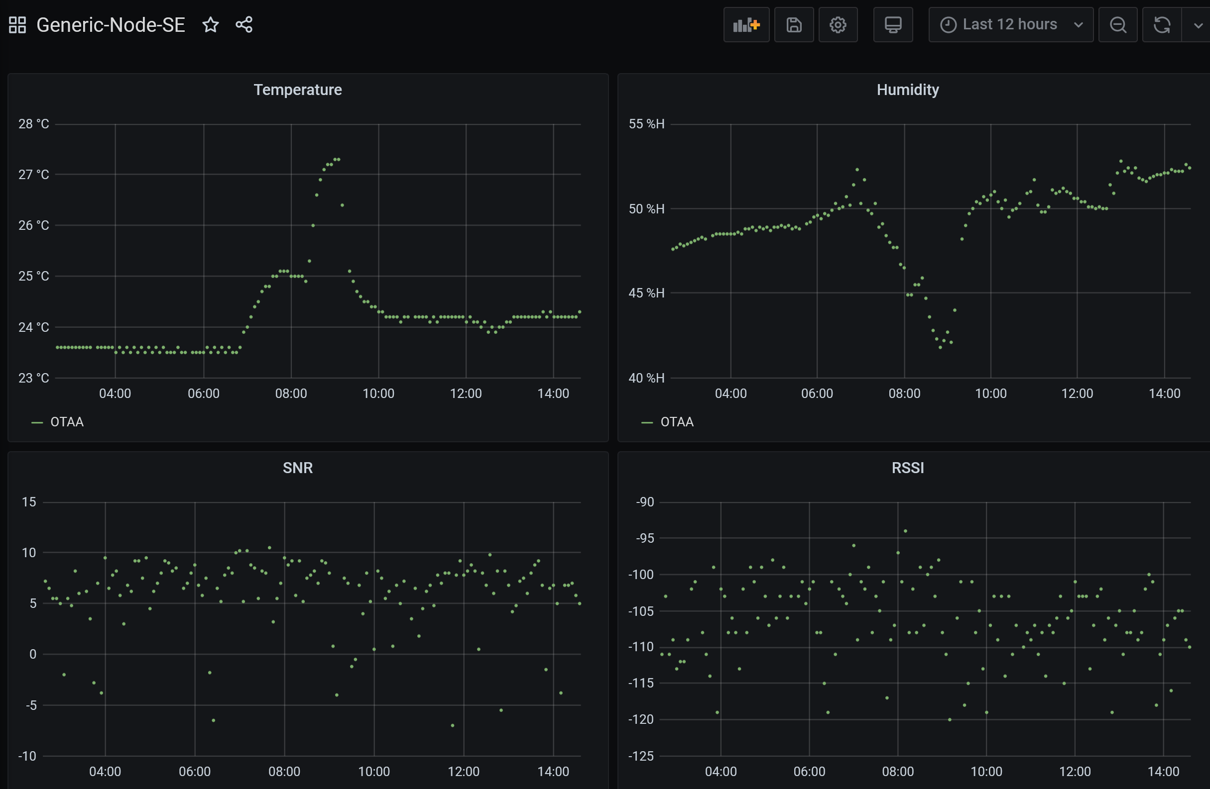Image resolution: width=1210 pixels, height=789 pixels.
Task: Zoom out the time range
Action: pos(1117,24)
